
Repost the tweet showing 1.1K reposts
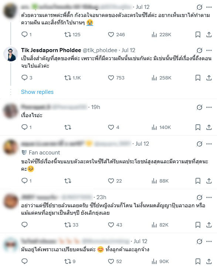[x=72, y=78]
